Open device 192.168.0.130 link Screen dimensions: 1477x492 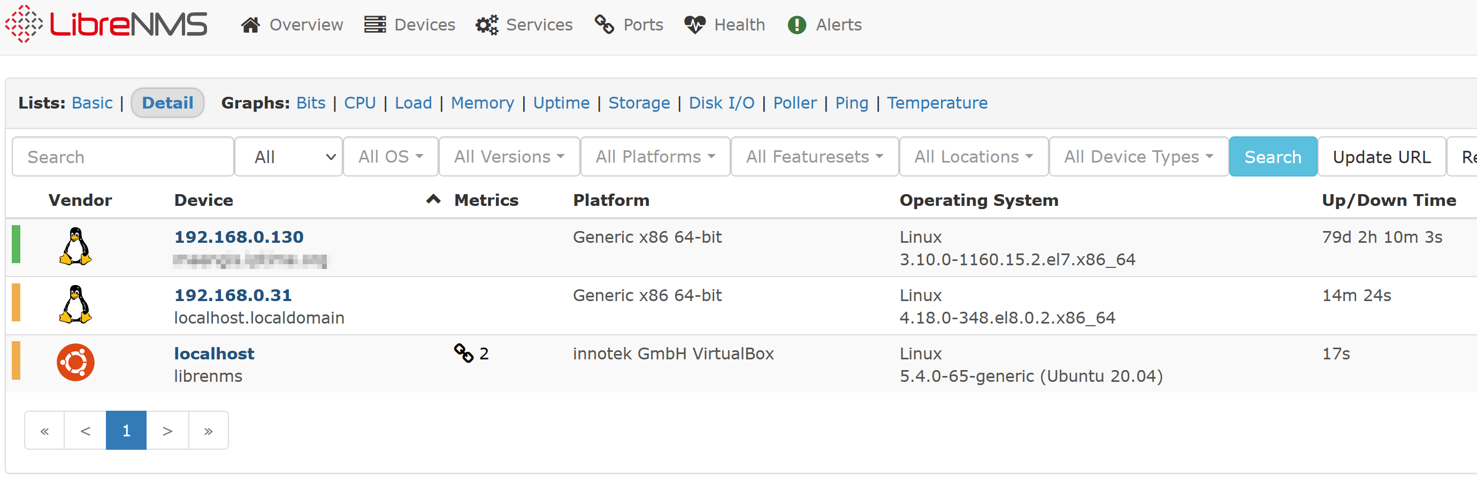[x=239, y=237]
